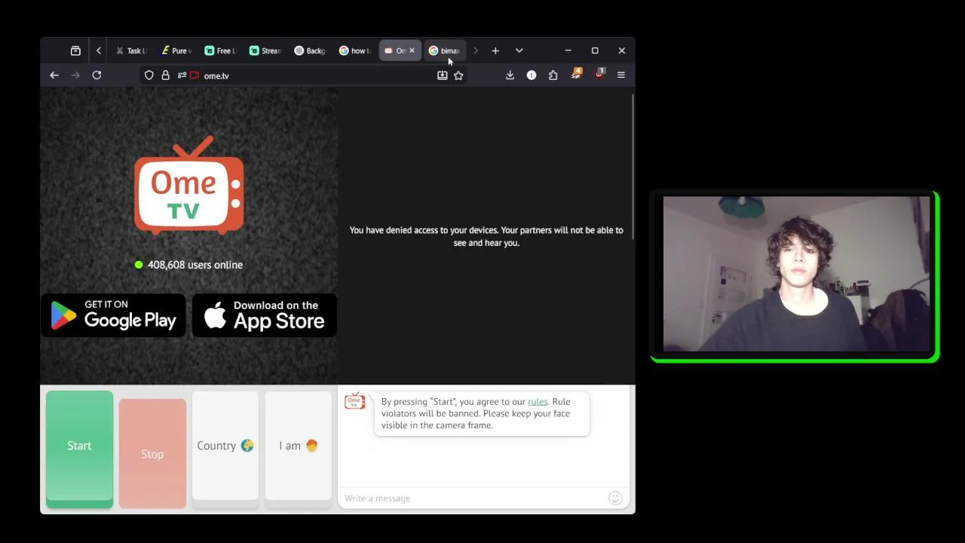
Task: Switch to the 'how t' Google tab
Action: point(354,51)
